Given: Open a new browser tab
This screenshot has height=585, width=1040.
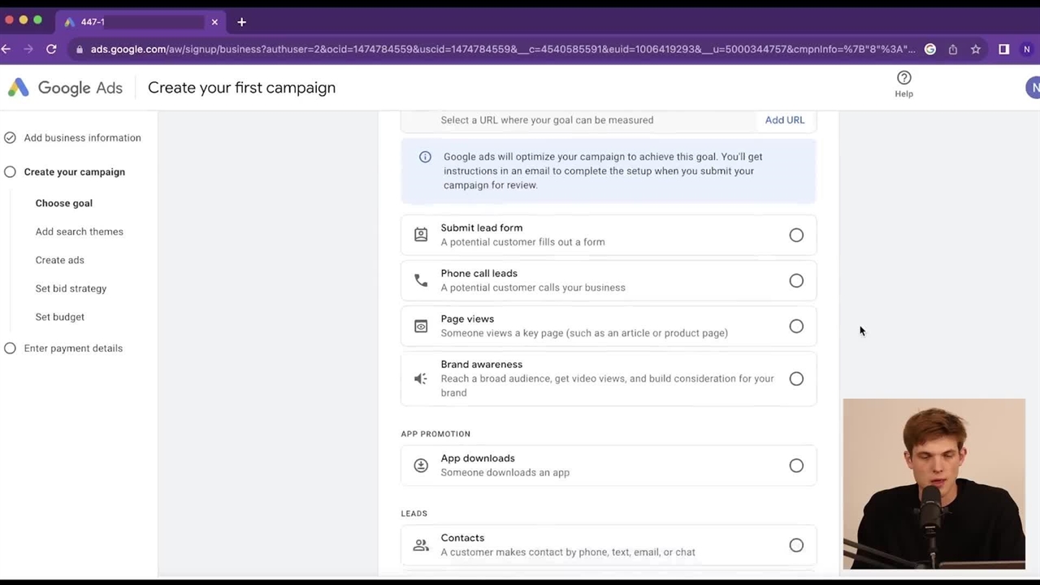Looking at the screenshot, I should (x=241, y=22).
